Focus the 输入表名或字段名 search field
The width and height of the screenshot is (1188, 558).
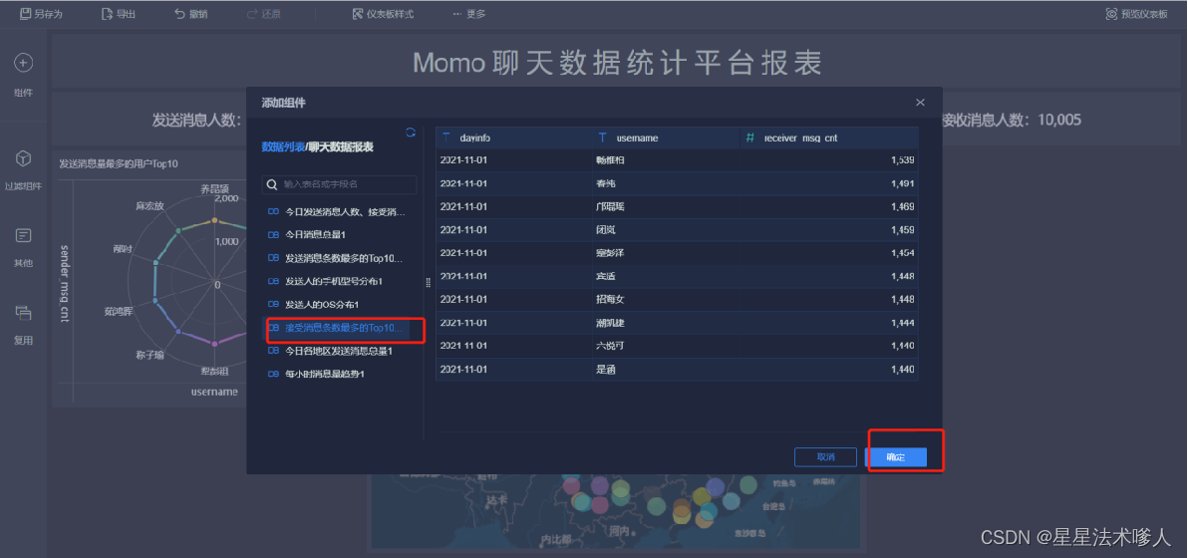340,184
